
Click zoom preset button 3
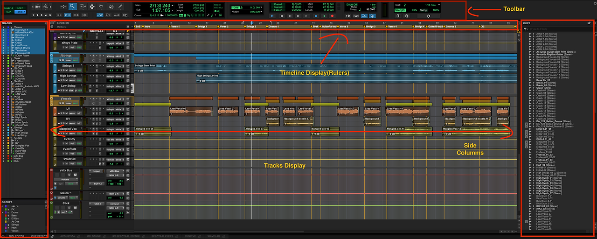(42, 15)
